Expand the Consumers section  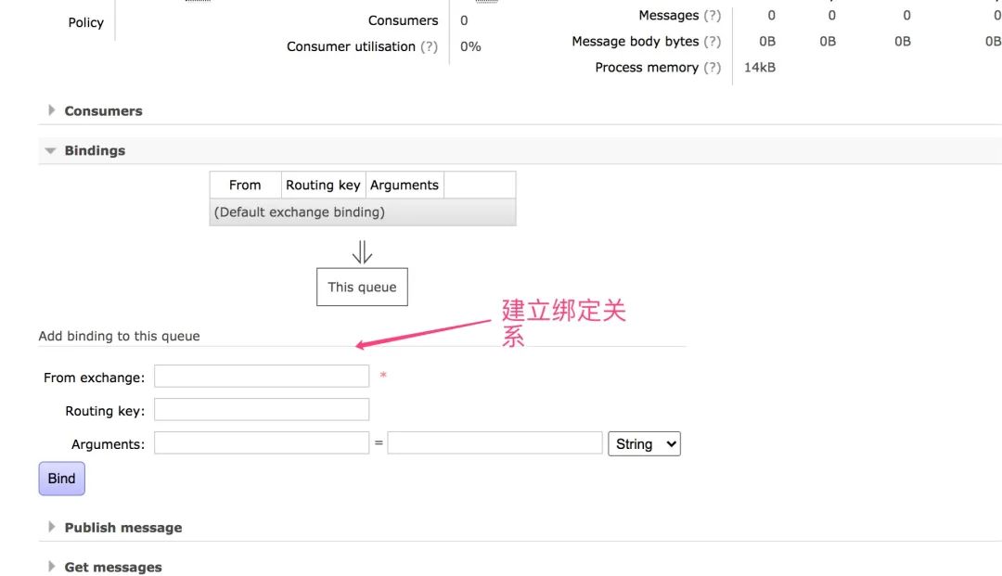(x=103, y=111)
